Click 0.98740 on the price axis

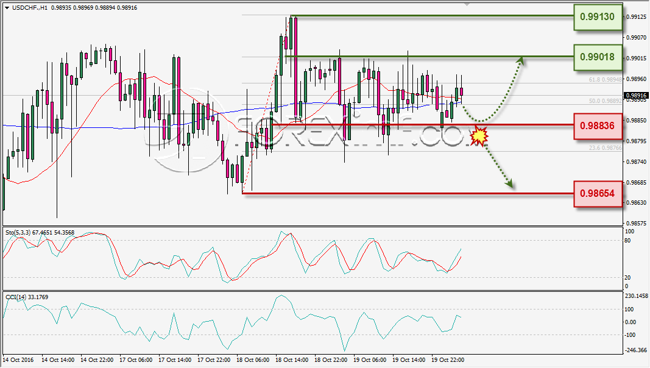(x=635, y=162)
